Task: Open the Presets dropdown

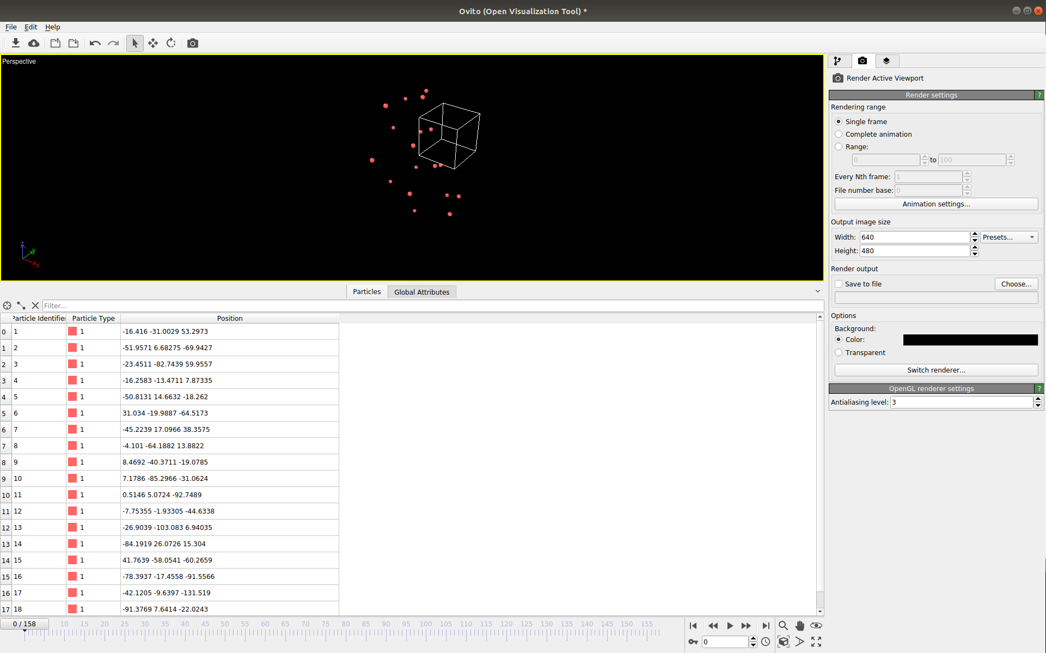Action: click(1008, 237)
